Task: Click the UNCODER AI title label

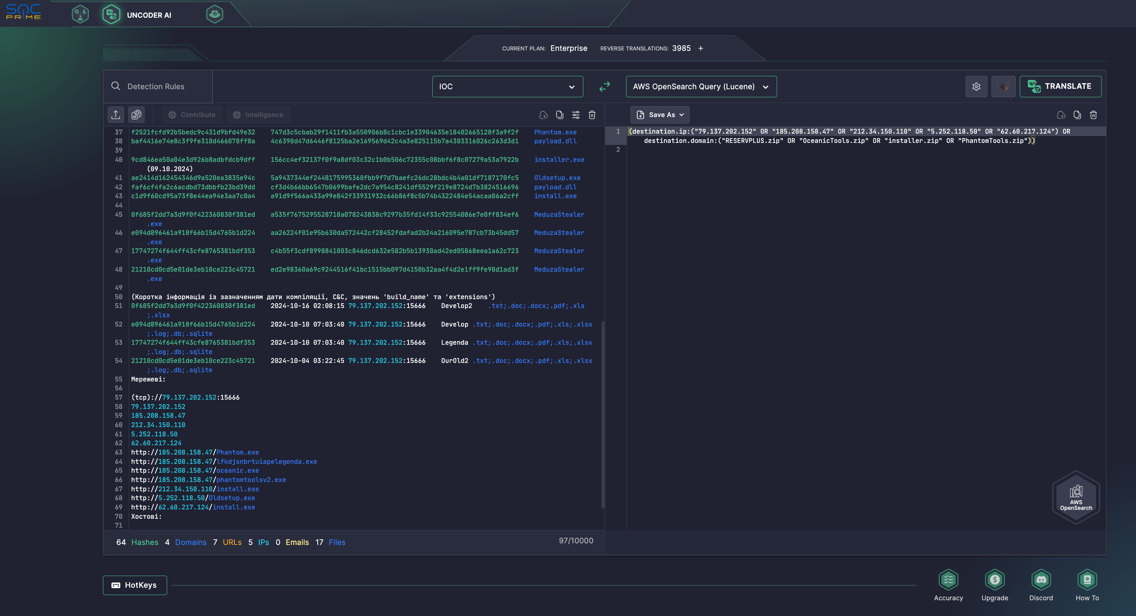Action: (149, 15)
